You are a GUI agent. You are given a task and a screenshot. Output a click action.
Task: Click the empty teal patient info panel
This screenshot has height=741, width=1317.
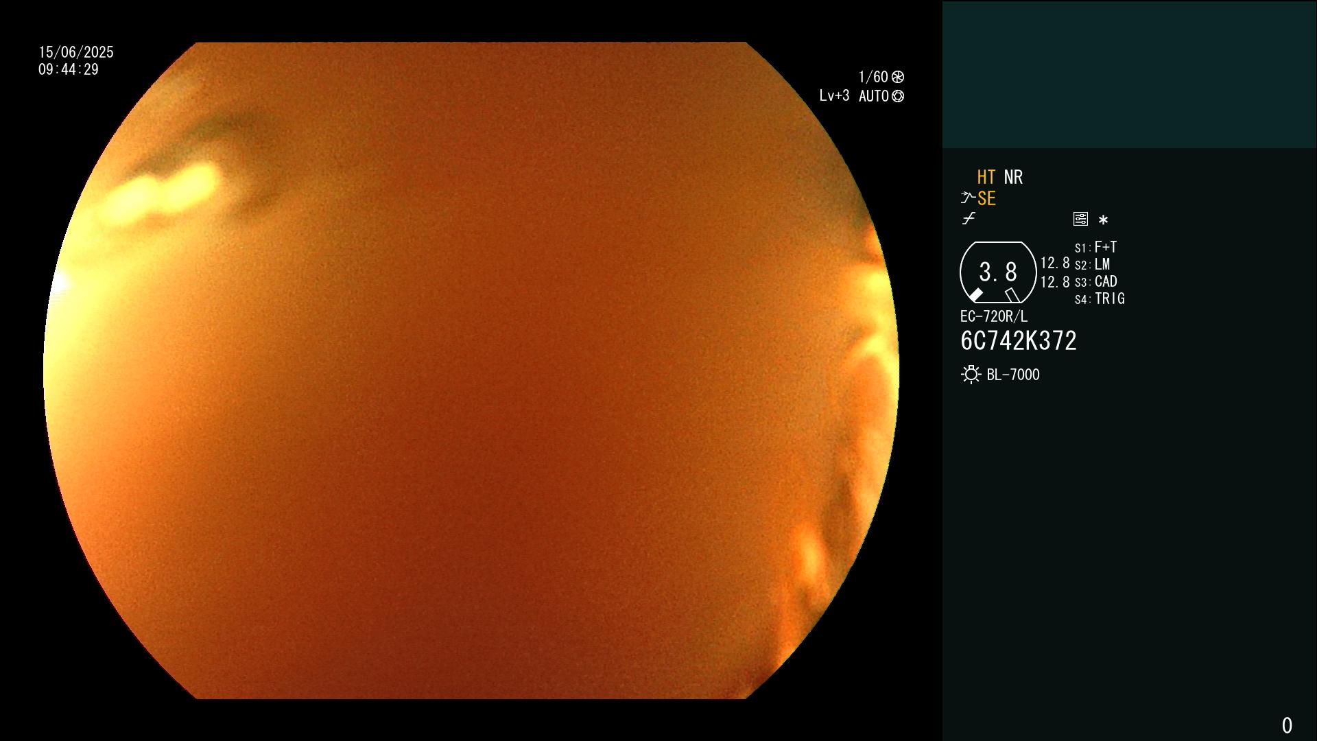click(1129, 74)
